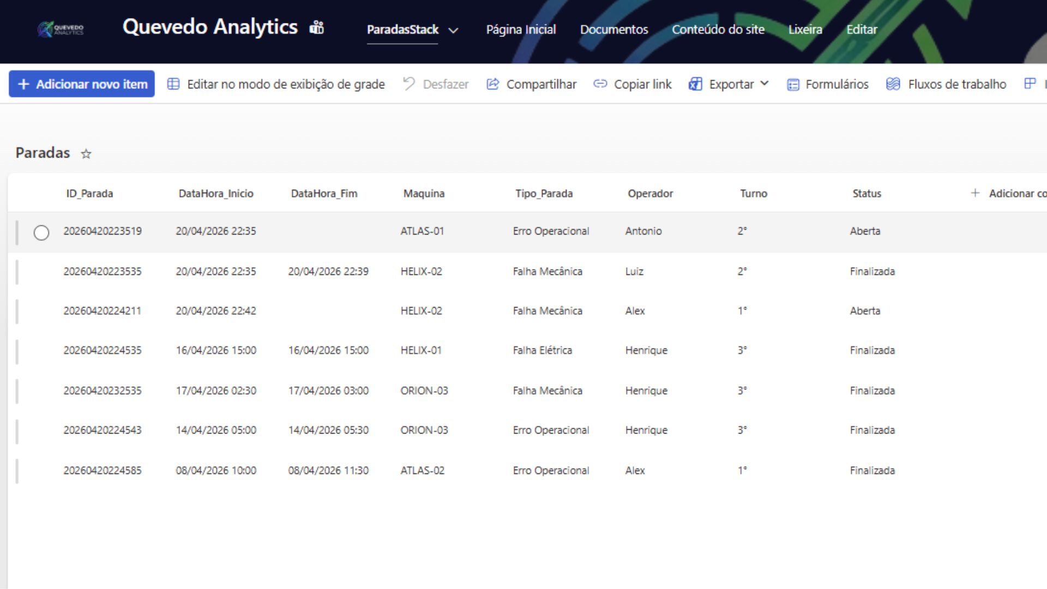Star the Paradas list as favorite

click(x=86, y=154)
